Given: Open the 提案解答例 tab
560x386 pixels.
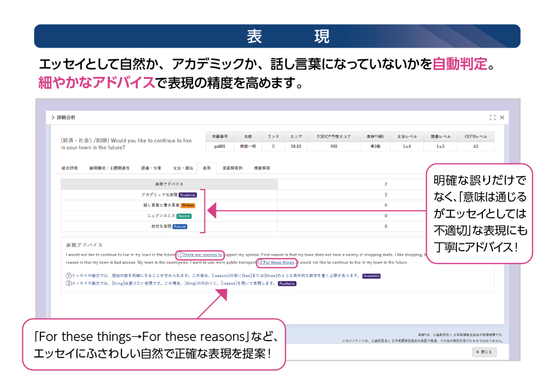Looking at the screenshot, I should point(232,168).
